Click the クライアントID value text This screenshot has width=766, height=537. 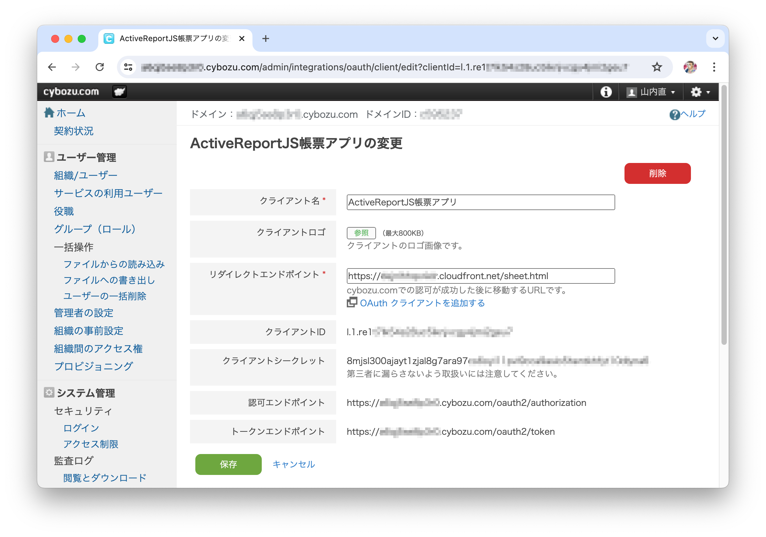[x=430, y=332]
